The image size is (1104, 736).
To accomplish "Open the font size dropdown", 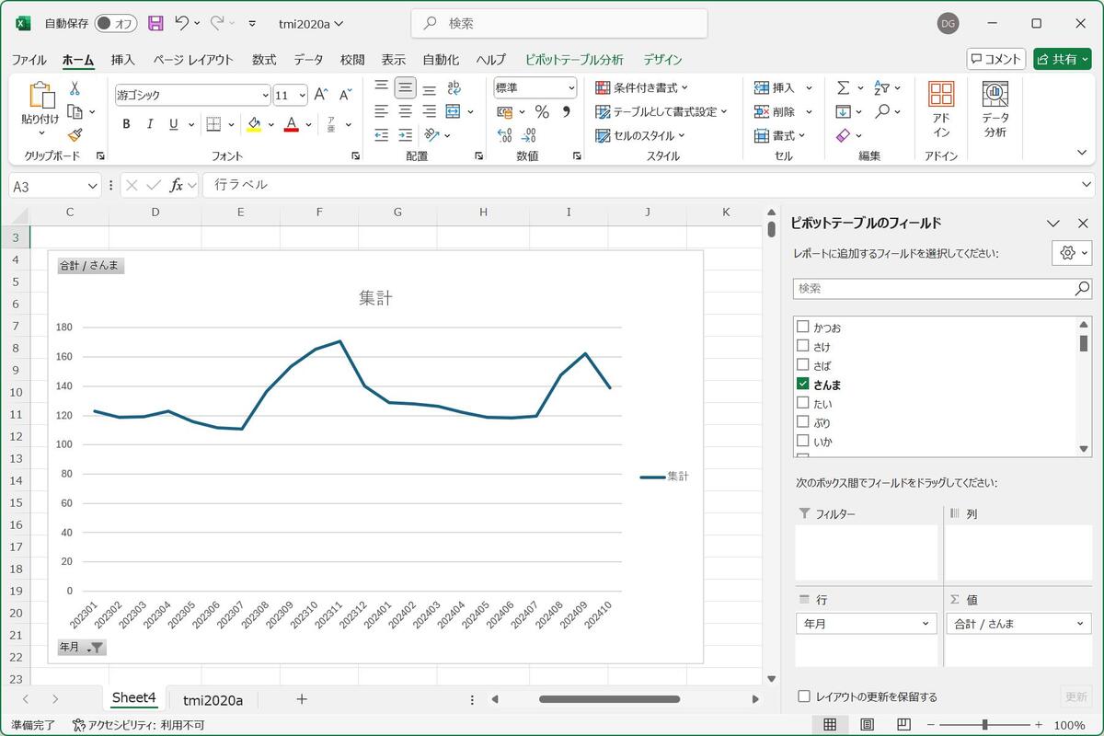I will click(303, 95).
